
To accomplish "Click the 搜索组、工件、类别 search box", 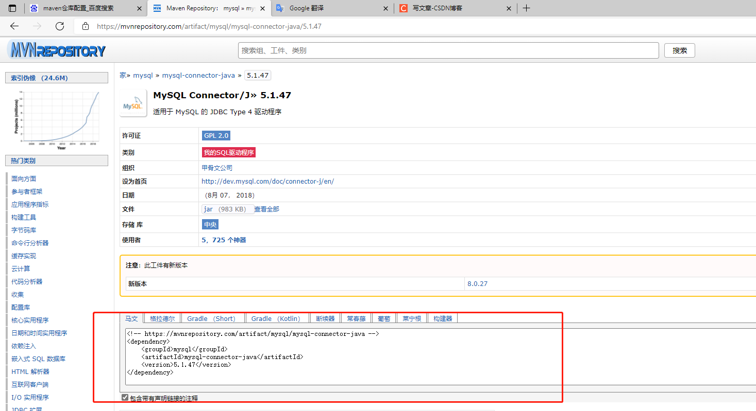I will (448, 50).
